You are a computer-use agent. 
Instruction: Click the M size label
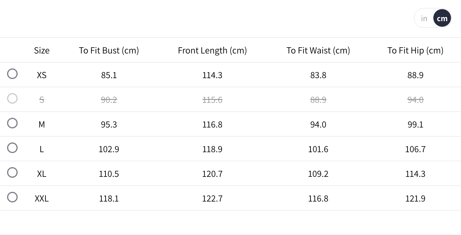[x=42, y=125]
